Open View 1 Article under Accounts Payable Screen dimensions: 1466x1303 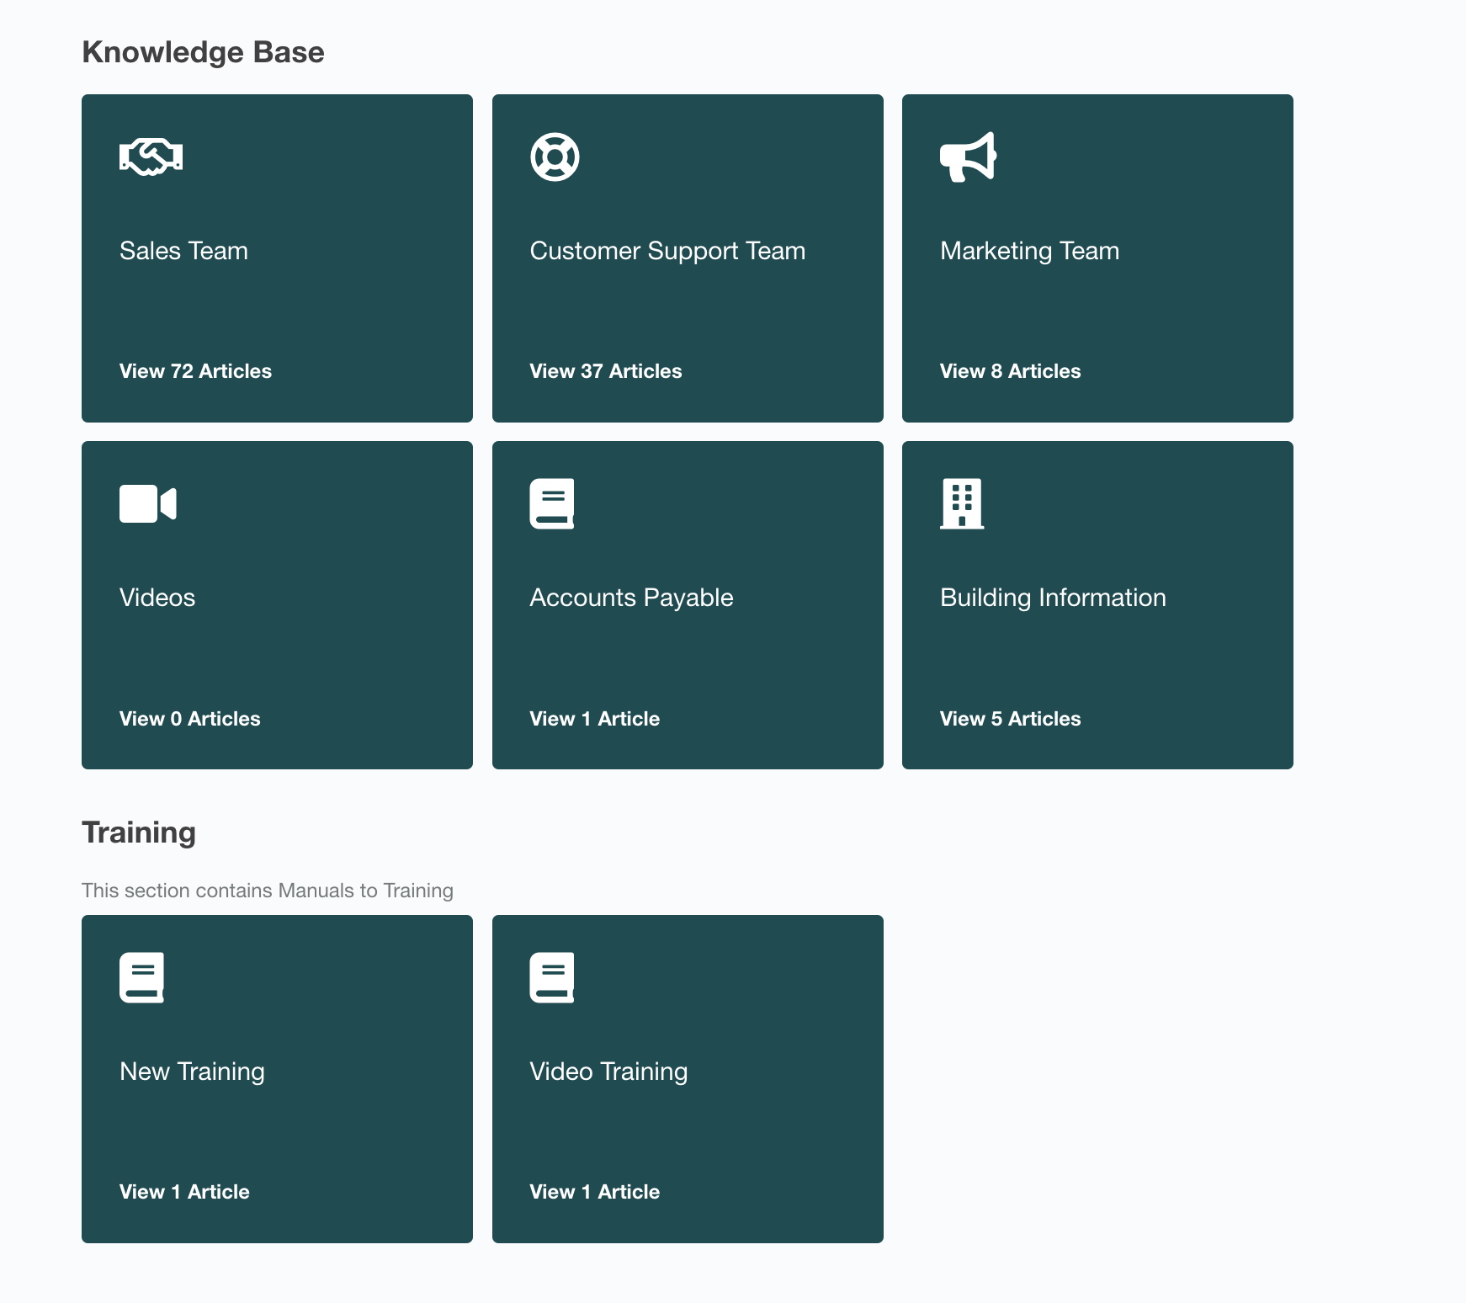(594, 719)
